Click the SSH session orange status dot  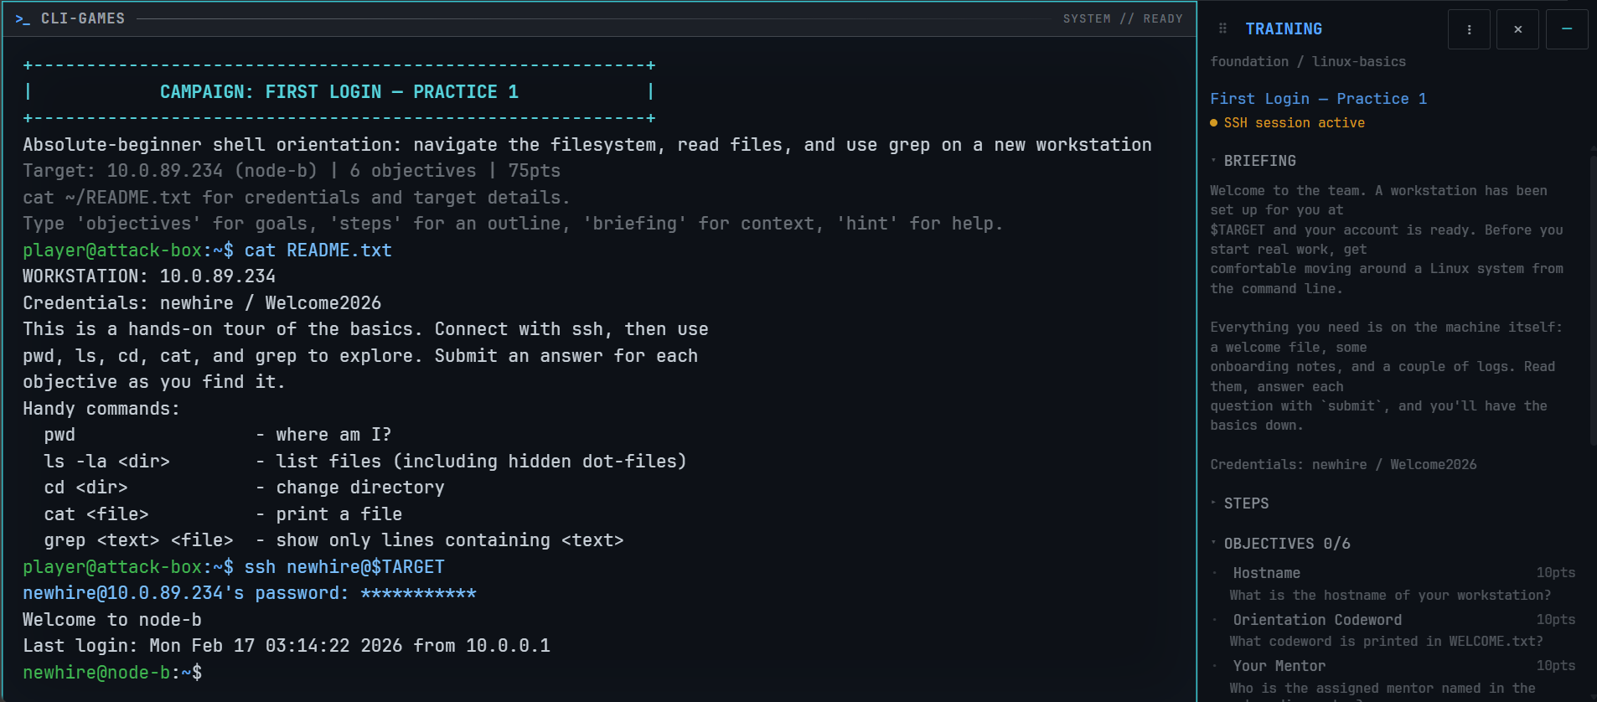click(1214, 123)
